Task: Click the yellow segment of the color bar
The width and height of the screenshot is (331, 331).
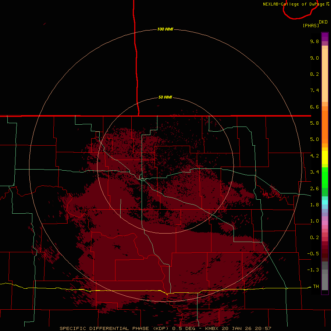Action: coord(325,157)
